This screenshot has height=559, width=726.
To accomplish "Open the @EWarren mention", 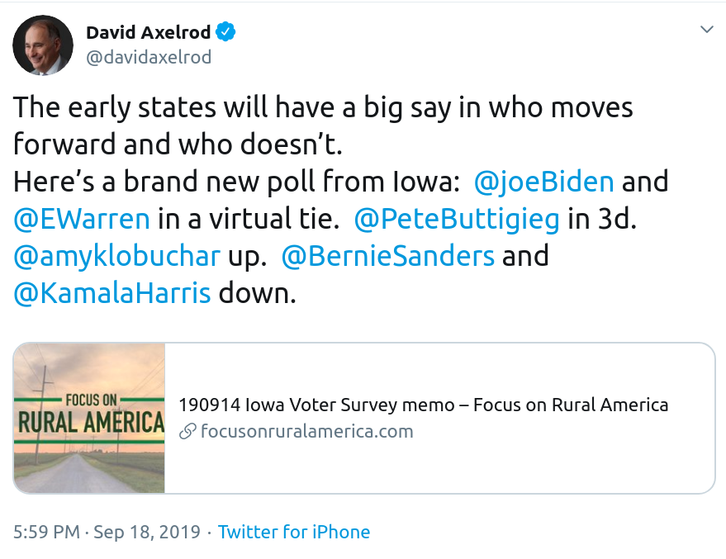I will pyautogui.click(x=82, y=219).
